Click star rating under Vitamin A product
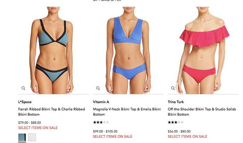Screen dimensions: 243x143 pos(101,123)
